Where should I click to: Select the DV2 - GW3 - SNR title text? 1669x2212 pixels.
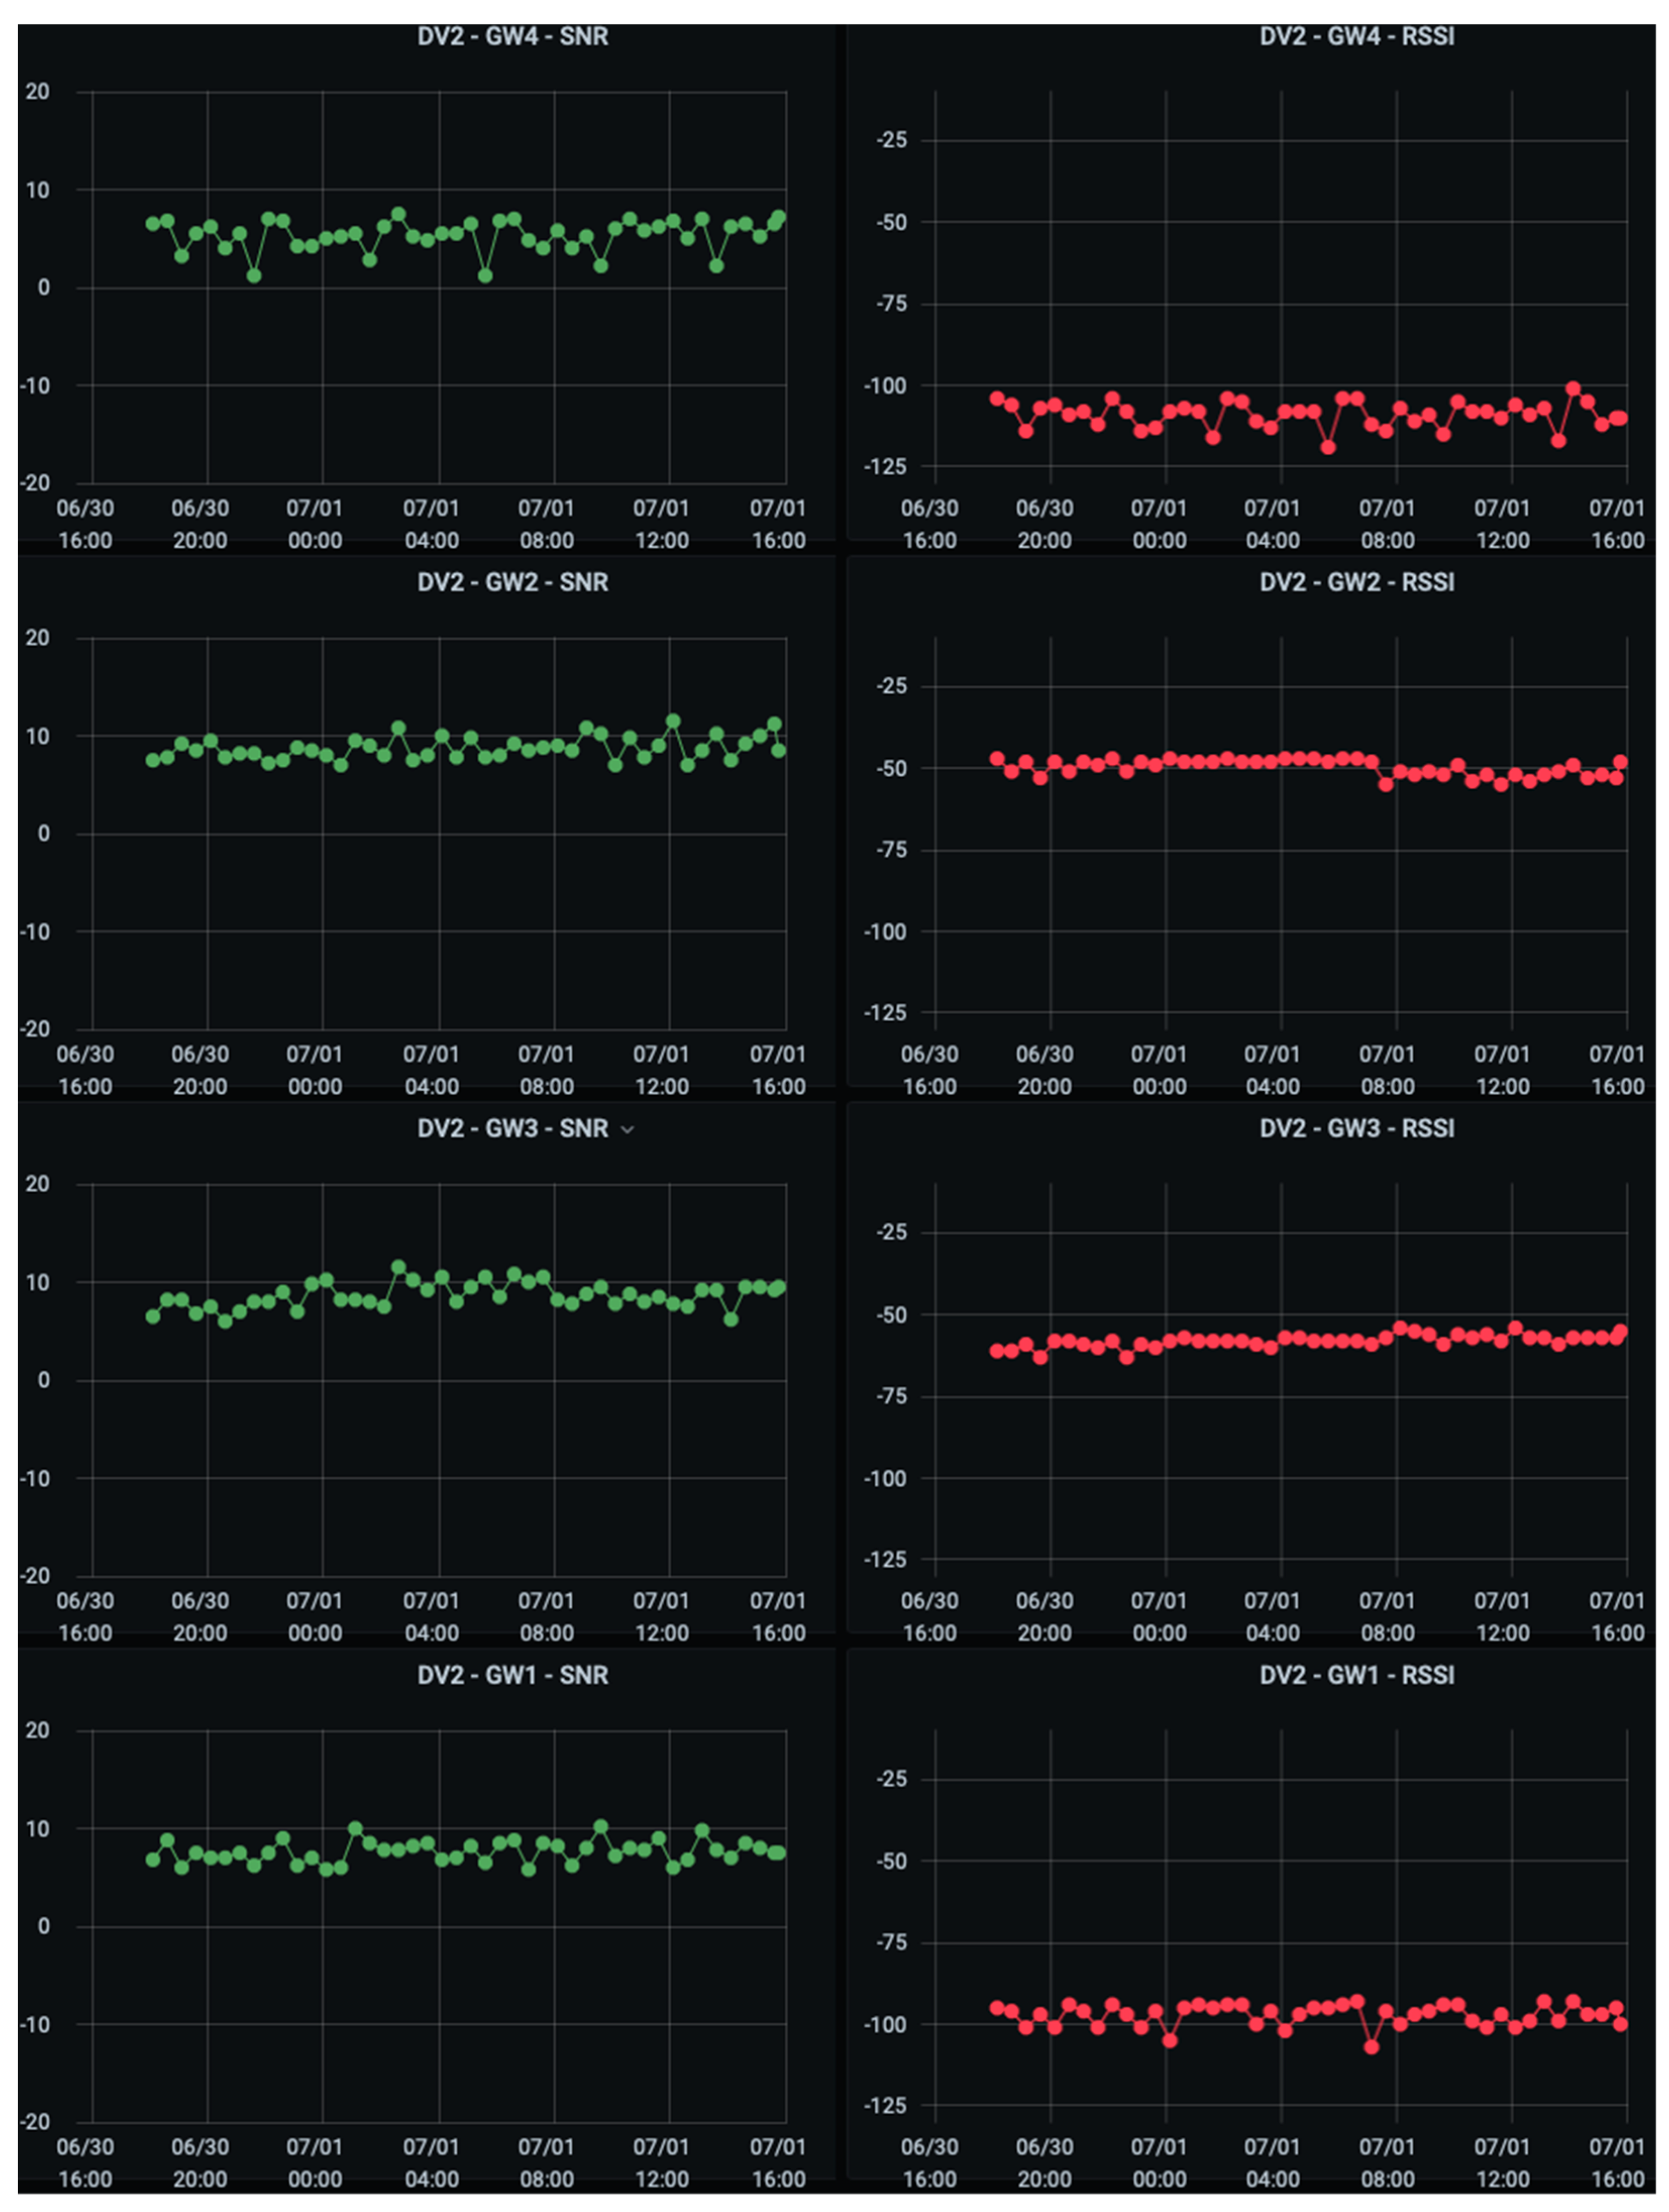tap(512, 1128)
